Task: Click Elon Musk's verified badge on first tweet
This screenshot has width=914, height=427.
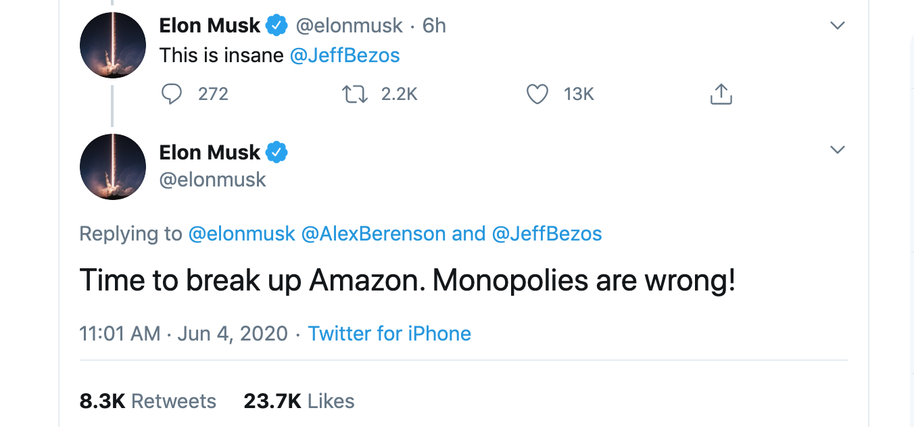Action: [276, 24]
